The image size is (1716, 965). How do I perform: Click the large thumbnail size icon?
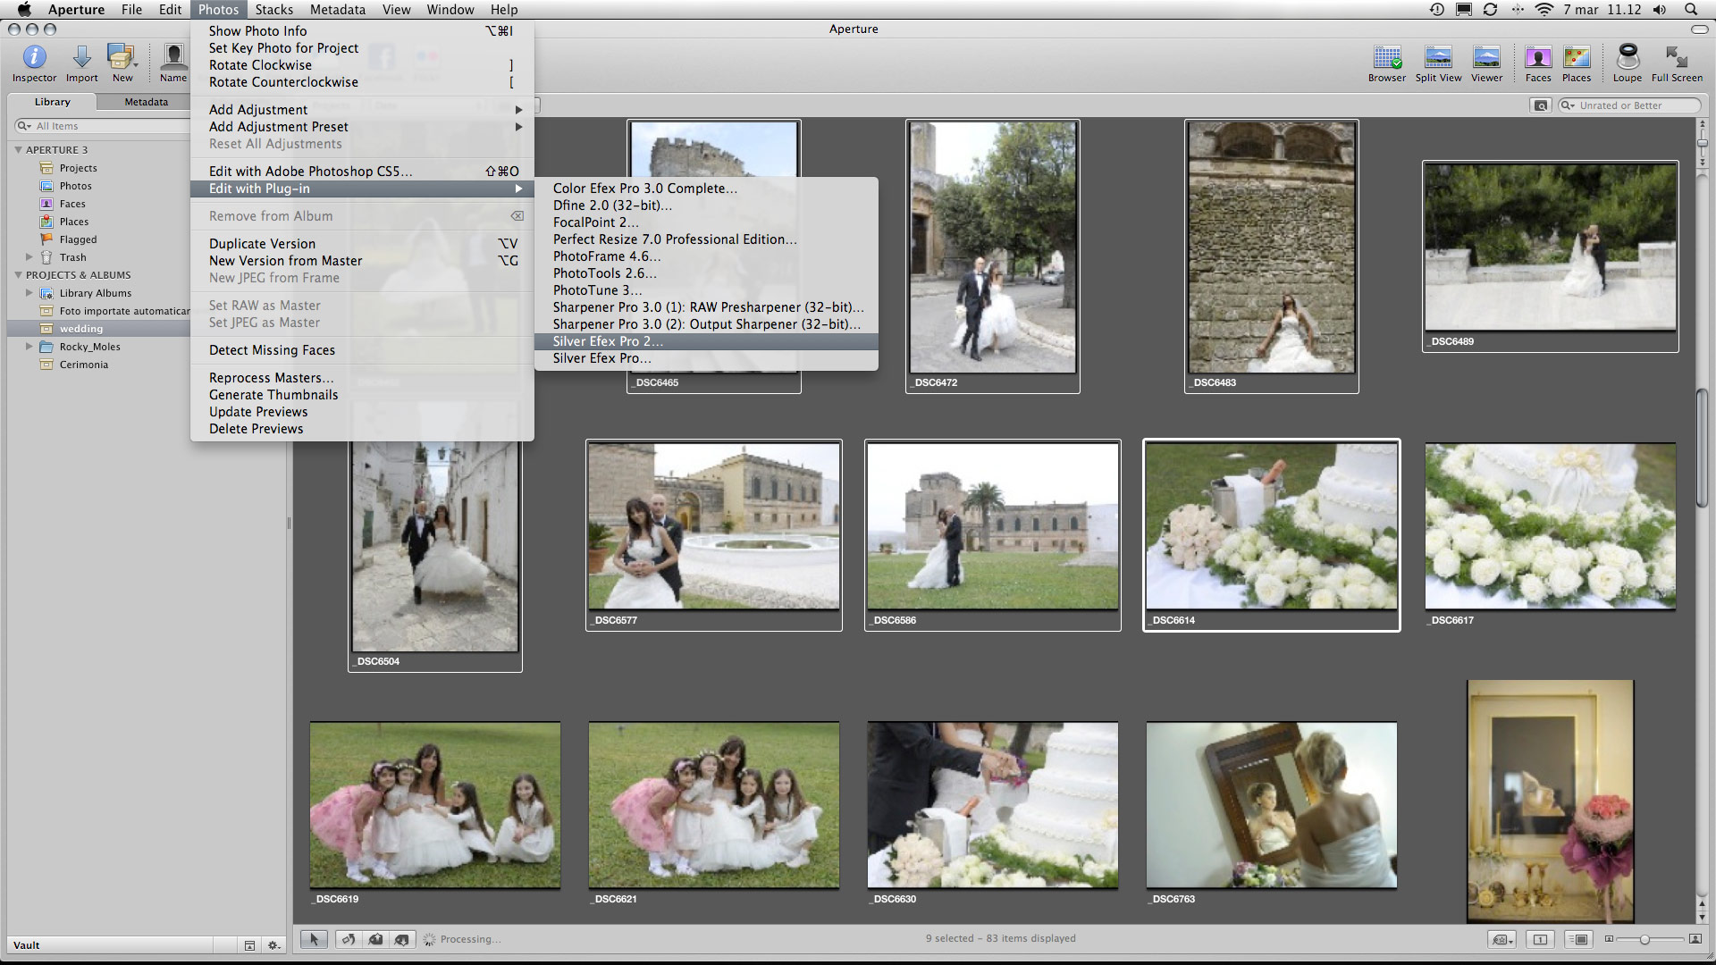click(x=1695, y=939)
